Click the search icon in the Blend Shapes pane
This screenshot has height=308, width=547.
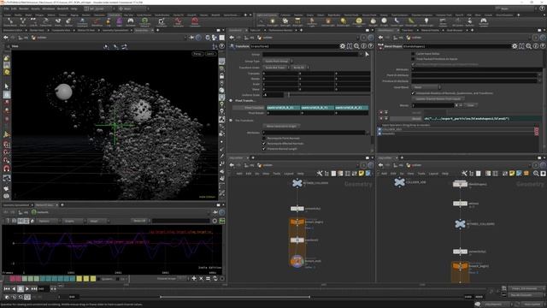(x=528, y=46)
